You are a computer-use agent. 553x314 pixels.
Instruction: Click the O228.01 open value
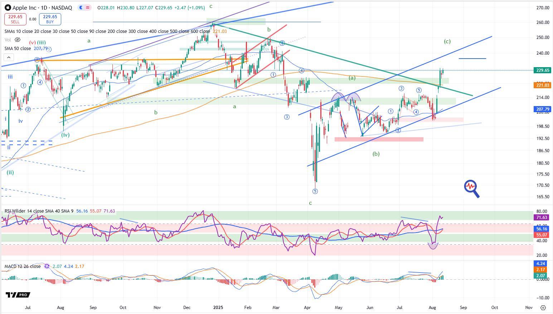pyautogui.click(x=106, y=8)
